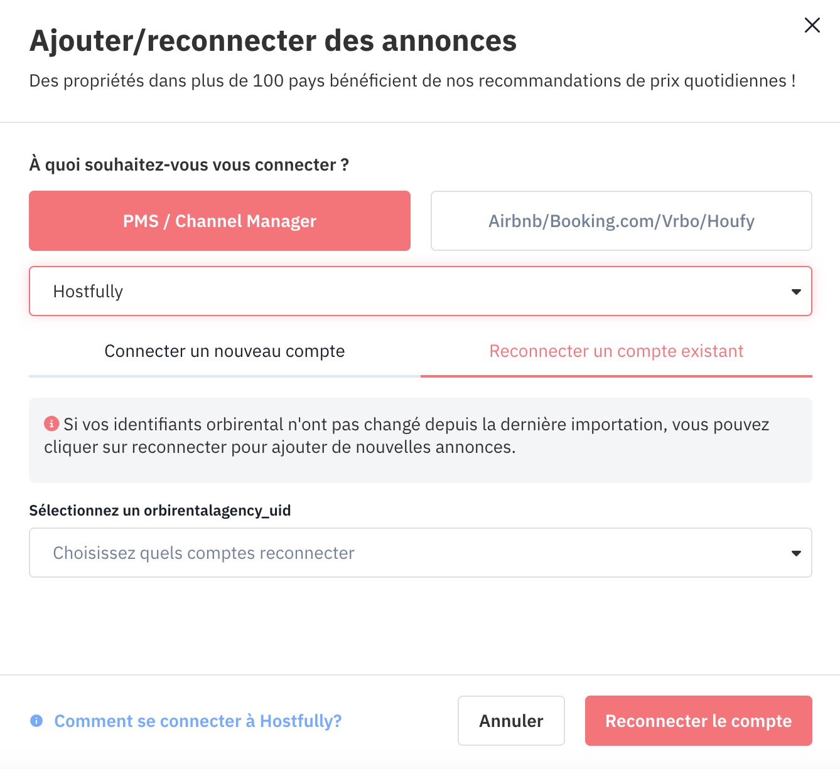Viewport: 840px width, 769px height.
Task: Click the 'Hostfully' selected value text
Action: (88, 292)
